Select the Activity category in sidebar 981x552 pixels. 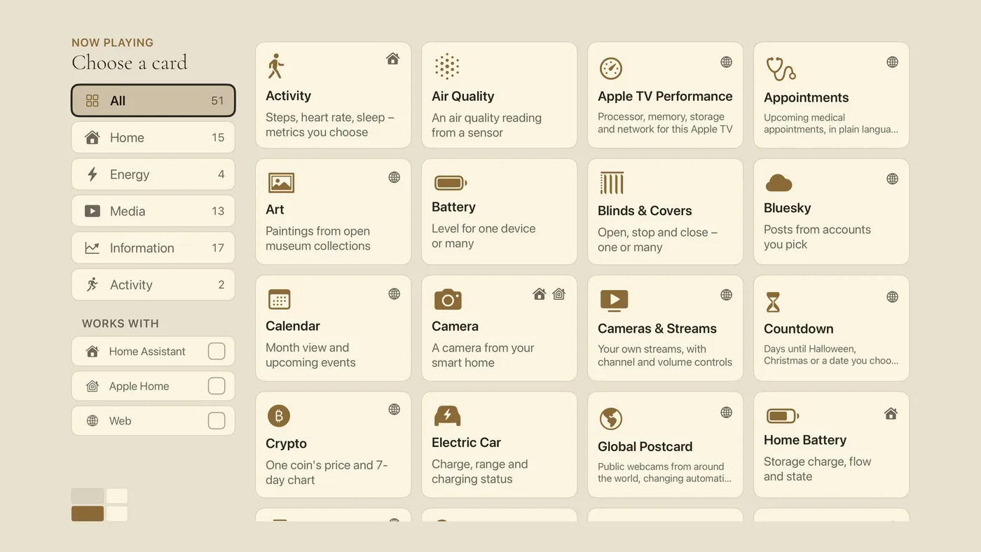153,284
